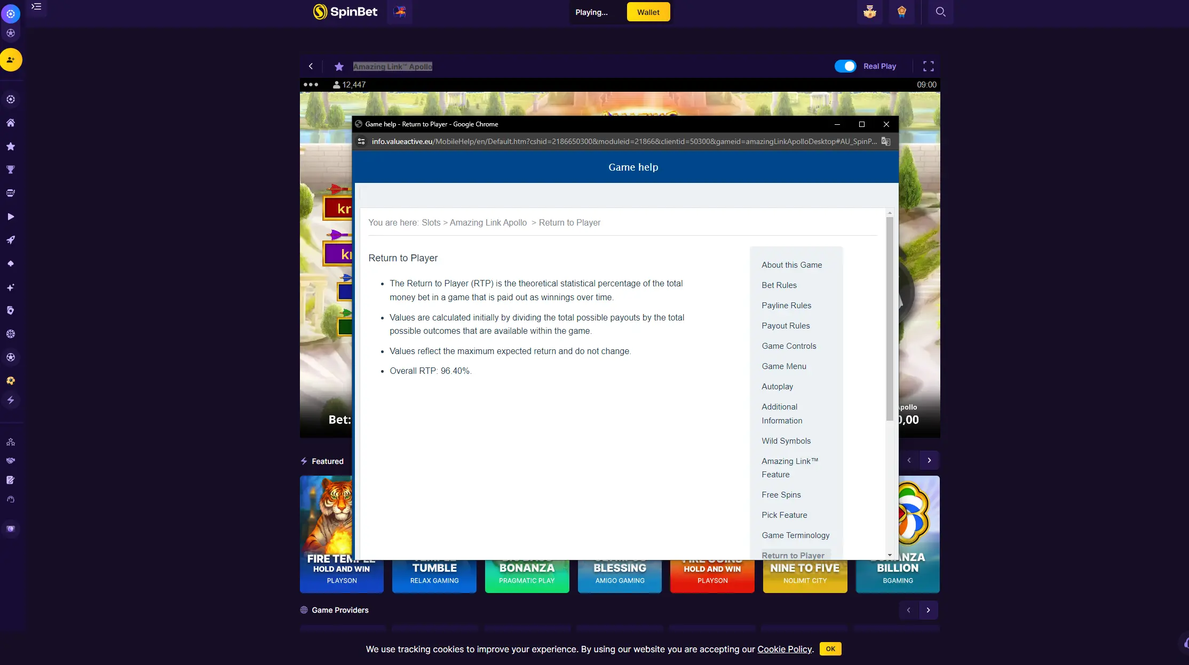Open the slot machine icon in sidebar

click(x=11, y=193)
